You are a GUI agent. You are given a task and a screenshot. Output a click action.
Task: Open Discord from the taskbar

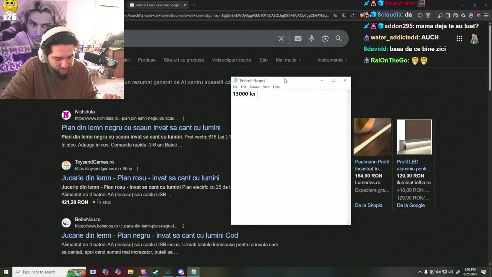(x=181, y=272)
